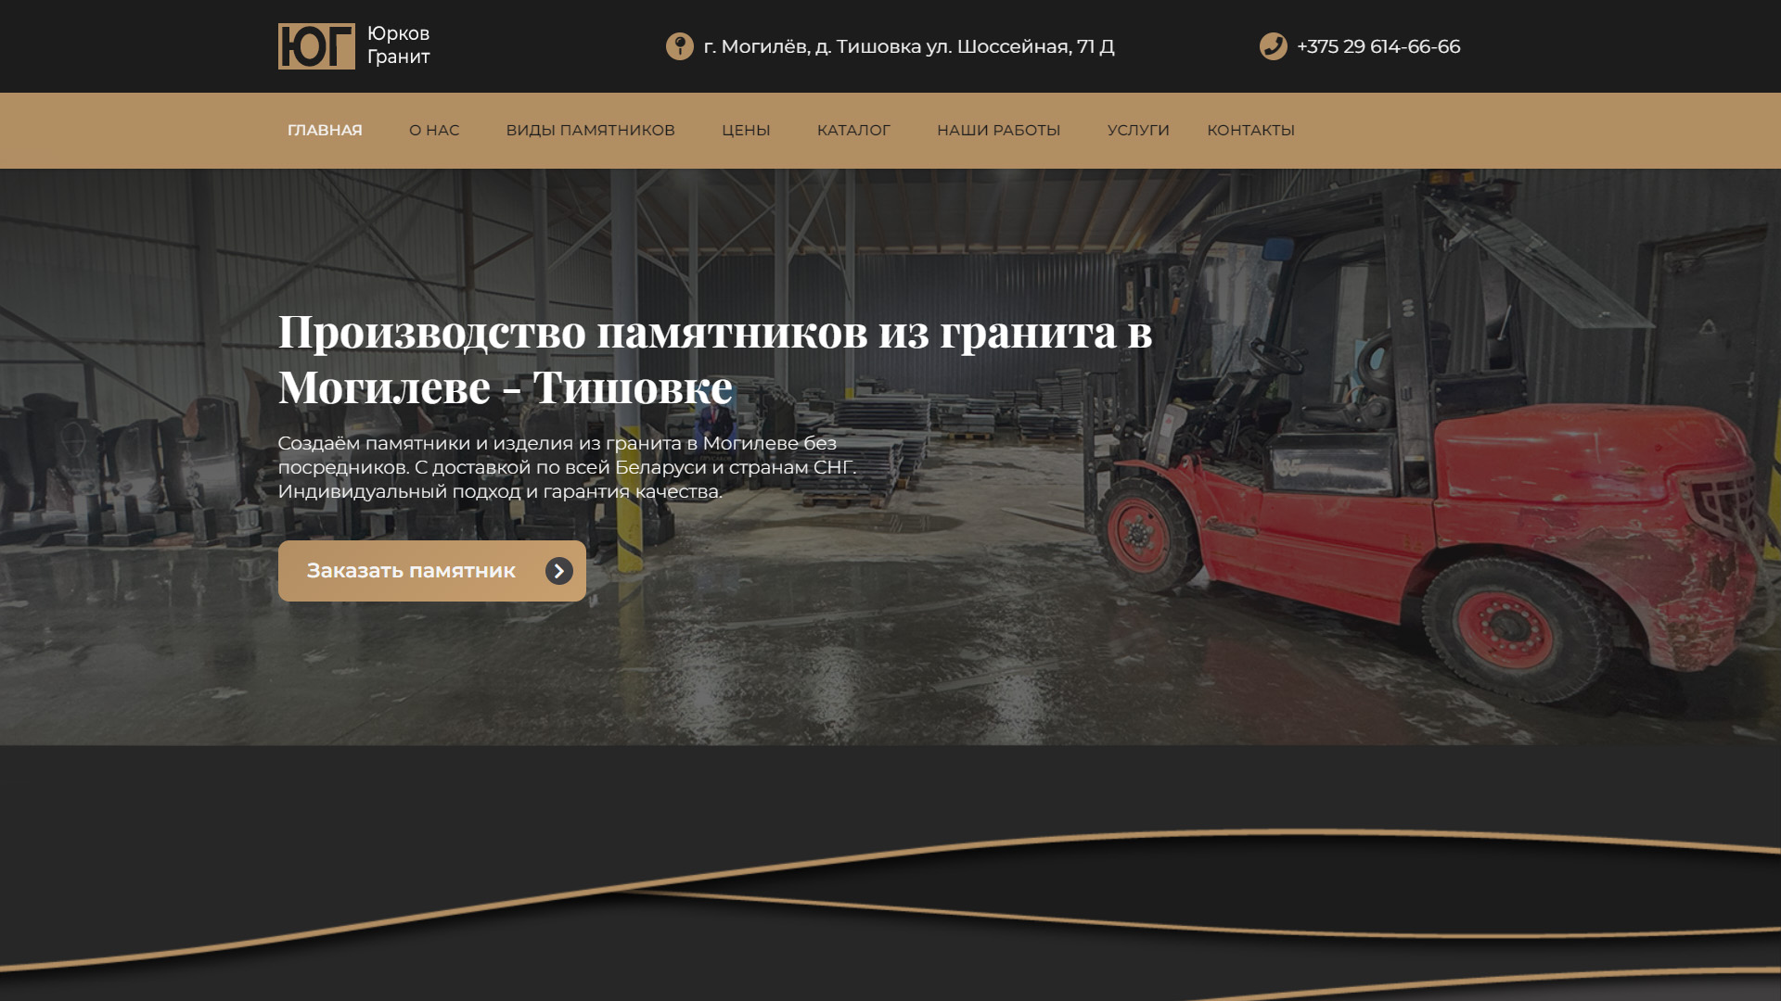This screenshot has height=1001, width=1781.
Task: View the НАШИ РАБОТЫ page
Action: tap(998, 131)
